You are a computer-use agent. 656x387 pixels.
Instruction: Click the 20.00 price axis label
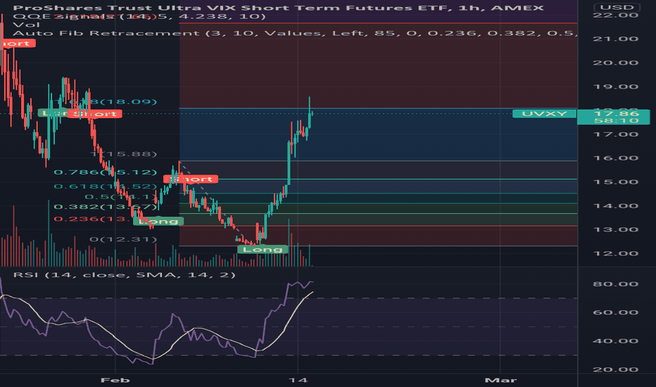tap(615, 63)
